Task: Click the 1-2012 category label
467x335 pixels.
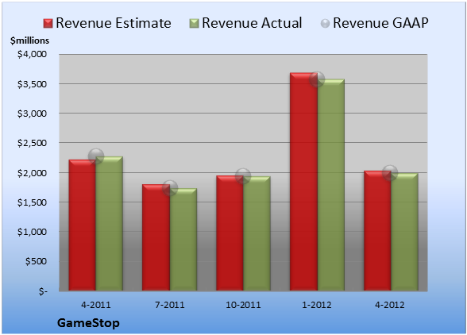Action: coord(317,305)
